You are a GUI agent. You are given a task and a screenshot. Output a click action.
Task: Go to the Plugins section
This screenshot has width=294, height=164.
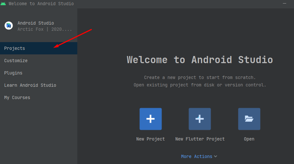(x=38, y=73)
